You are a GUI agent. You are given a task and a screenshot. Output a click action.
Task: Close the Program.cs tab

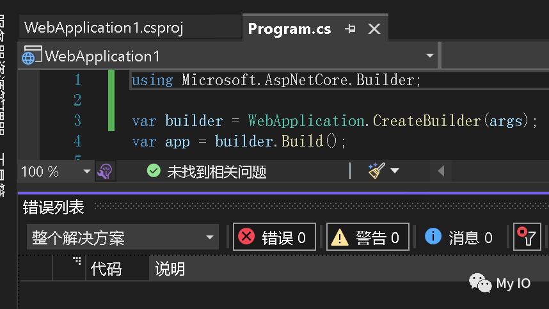coord(374,29)
